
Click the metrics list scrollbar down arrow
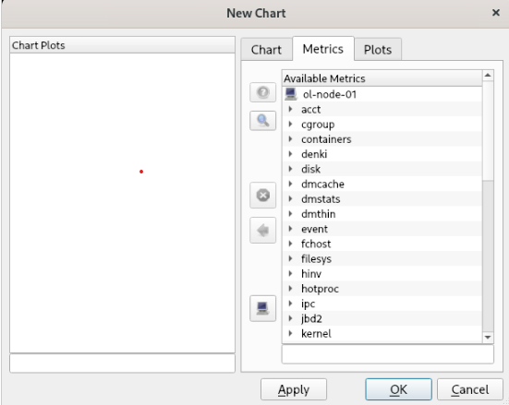click(488, 338)
